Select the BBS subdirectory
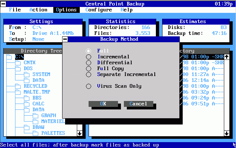The width and height of the screenshot is (236, 148). 37,98
